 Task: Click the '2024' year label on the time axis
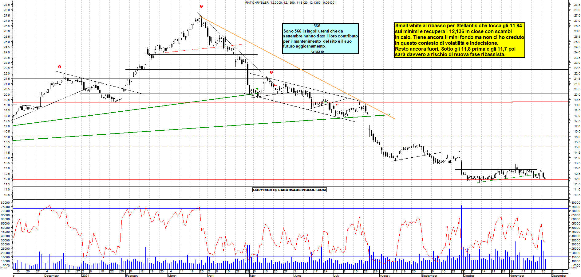[85, 275]
